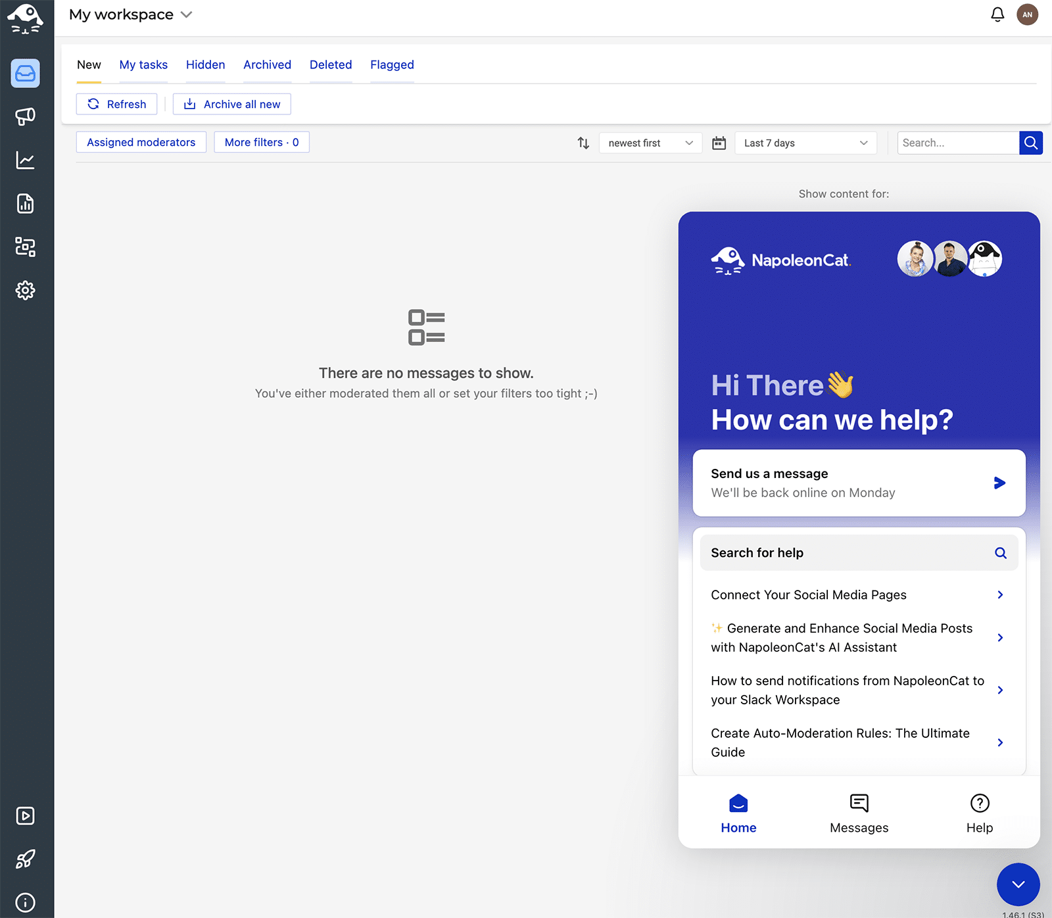Click the blue search magnifier button
The height and width of the screenshot is (918, 1052).
(x=1030, y=143)
